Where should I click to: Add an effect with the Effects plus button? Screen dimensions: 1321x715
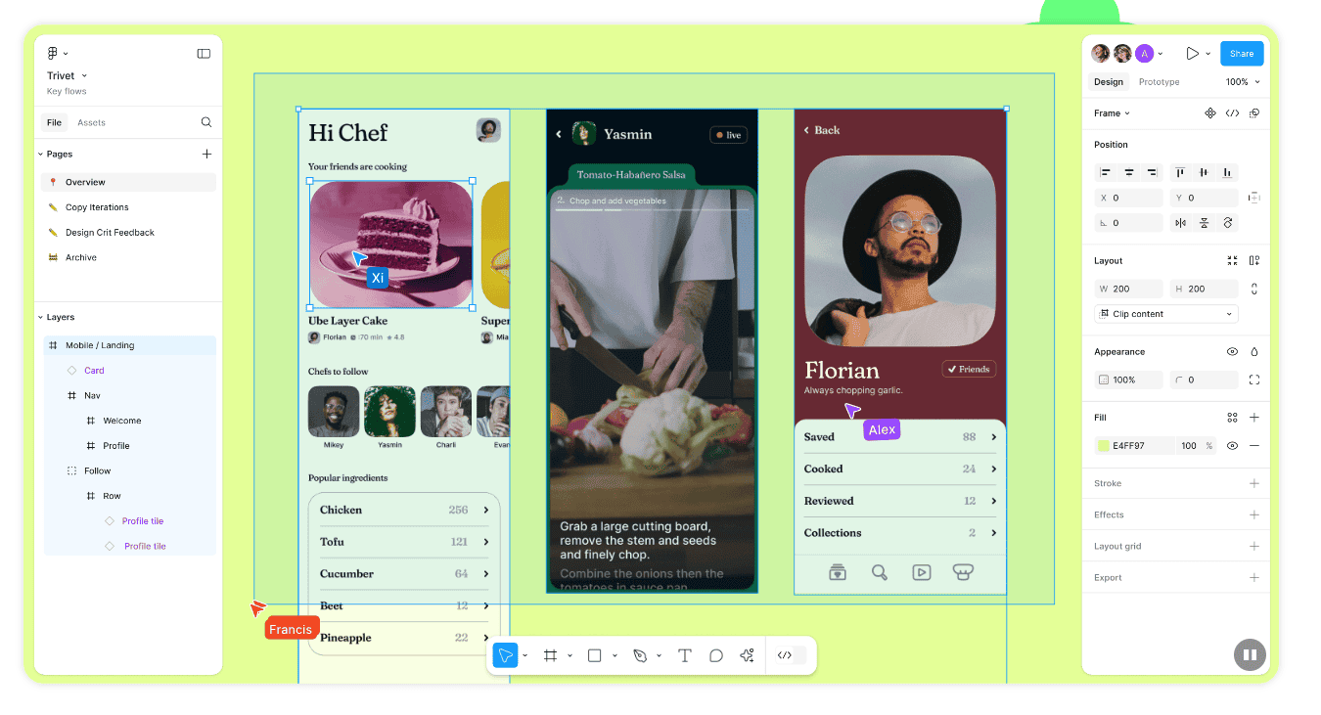click(x=1254, y=514)
